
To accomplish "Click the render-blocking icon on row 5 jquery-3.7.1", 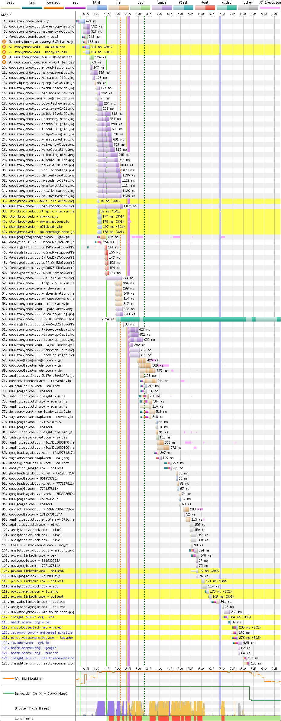I will pyautogui.click(x=4, y=42).
